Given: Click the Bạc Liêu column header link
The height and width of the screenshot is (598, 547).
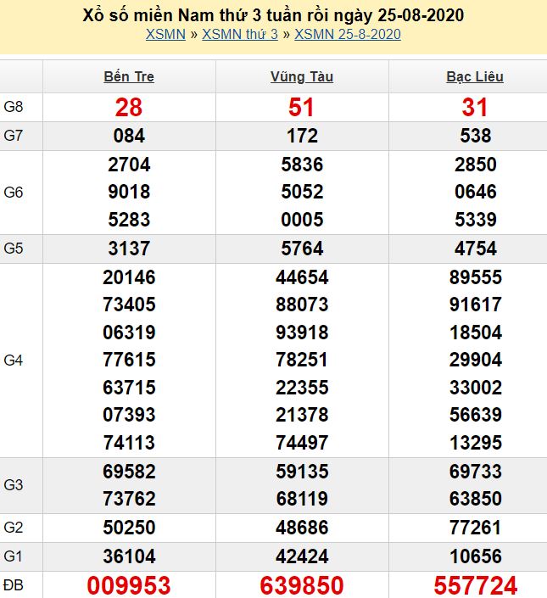Looking at the screenshot, I should coord(475,76).
